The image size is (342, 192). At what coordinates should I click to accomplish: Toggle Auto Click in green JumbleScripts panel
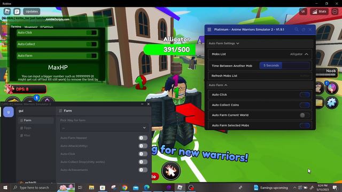point(91,33)
